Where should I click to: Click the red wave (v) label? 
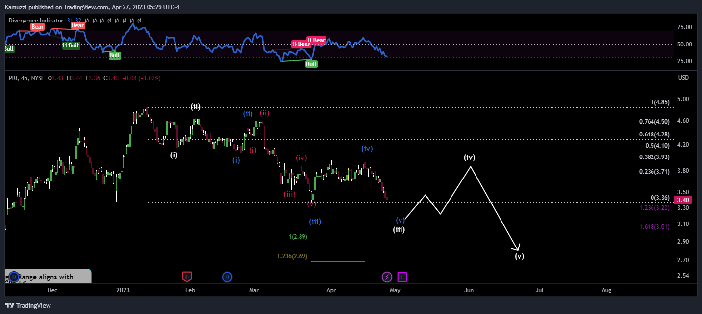(312, 204)
